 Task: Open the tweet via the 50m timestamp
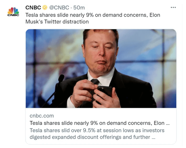click(x=79, y=8)
